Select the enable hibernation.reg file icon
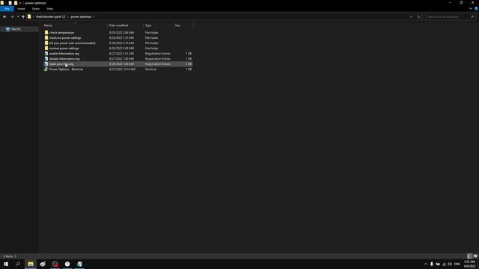This screenshot has width=479, height=269. click(46, 53)
